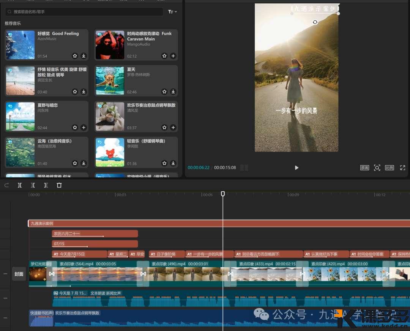This screenshot has width=410, height=331.
Task: Click the transition between clips 496 and 433
Action: pyautogui.click(x=230, y=274)
